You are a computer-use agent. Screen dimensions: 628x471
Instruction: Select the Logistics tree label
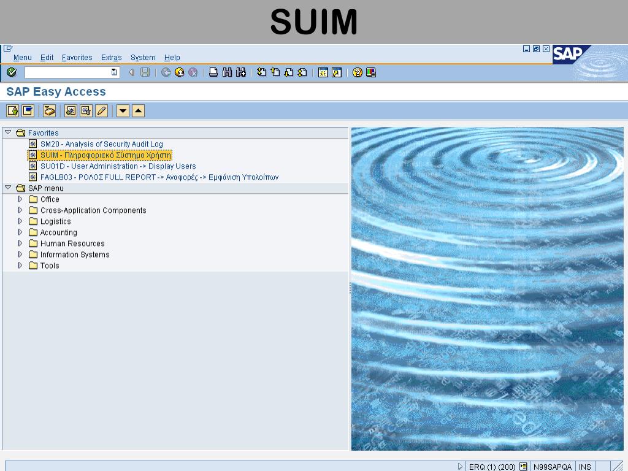(56, 221)
